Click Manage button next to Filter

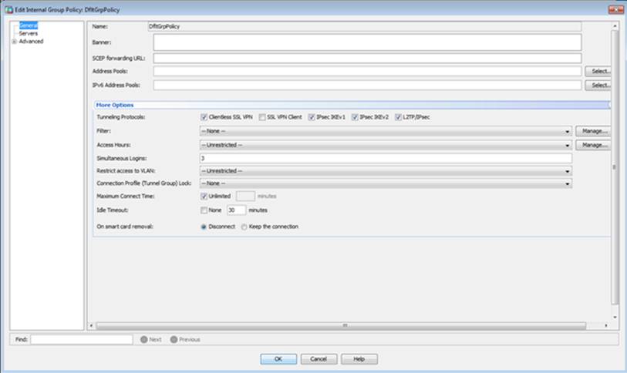coord(592,131)
